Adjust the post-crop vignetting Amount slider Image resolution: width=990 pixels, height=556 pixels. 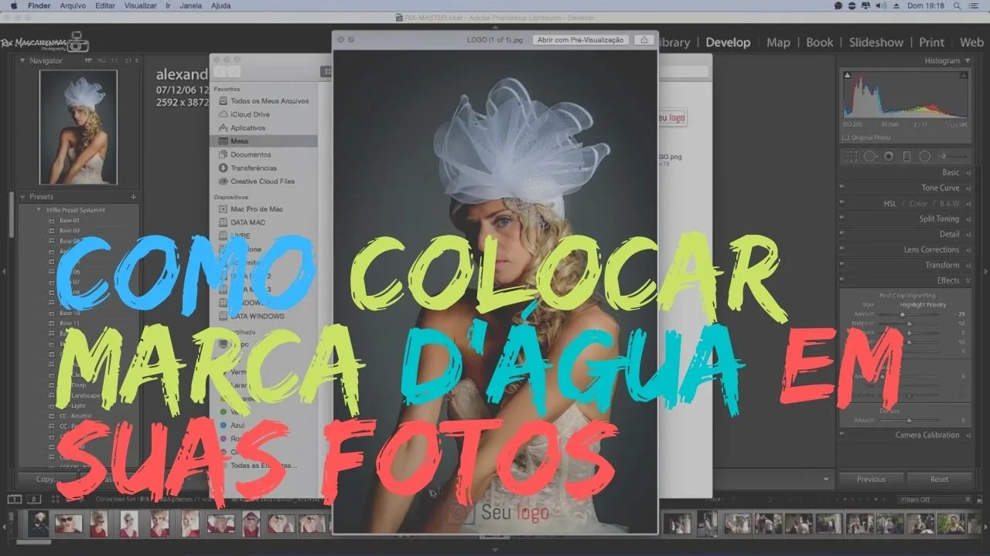(x=903, y=314)
